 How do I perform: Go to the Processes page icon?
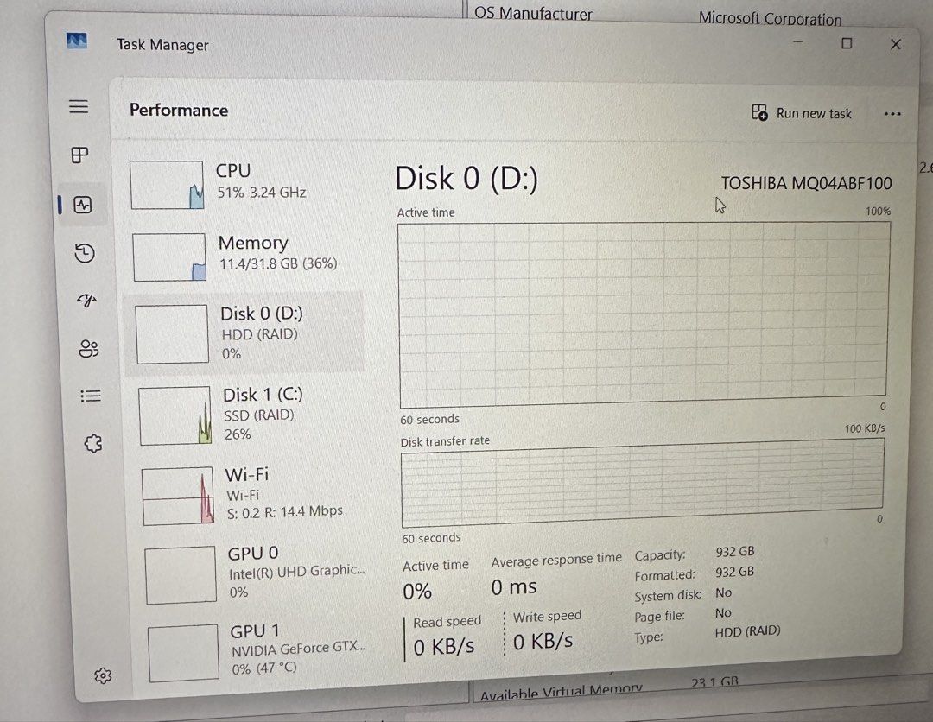(79, 155)
